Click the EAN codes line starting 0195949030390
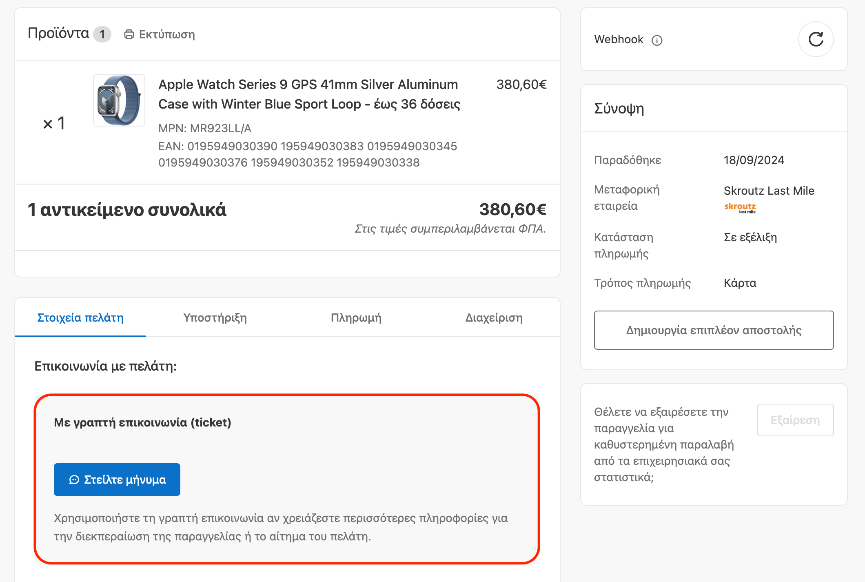The width and height of the screenshot is (865, 582). (308, 154)
